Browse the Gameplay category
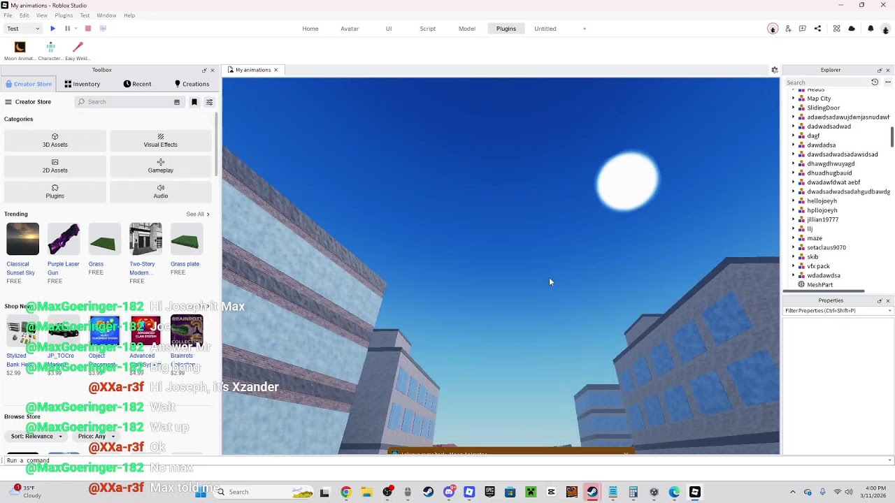Screen dimensions: 895x503 (161, 166)
